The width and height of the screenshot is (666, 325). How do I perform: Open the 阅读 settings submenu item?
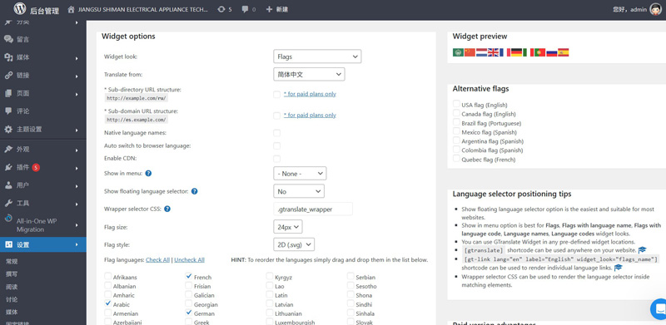point(12,287)
